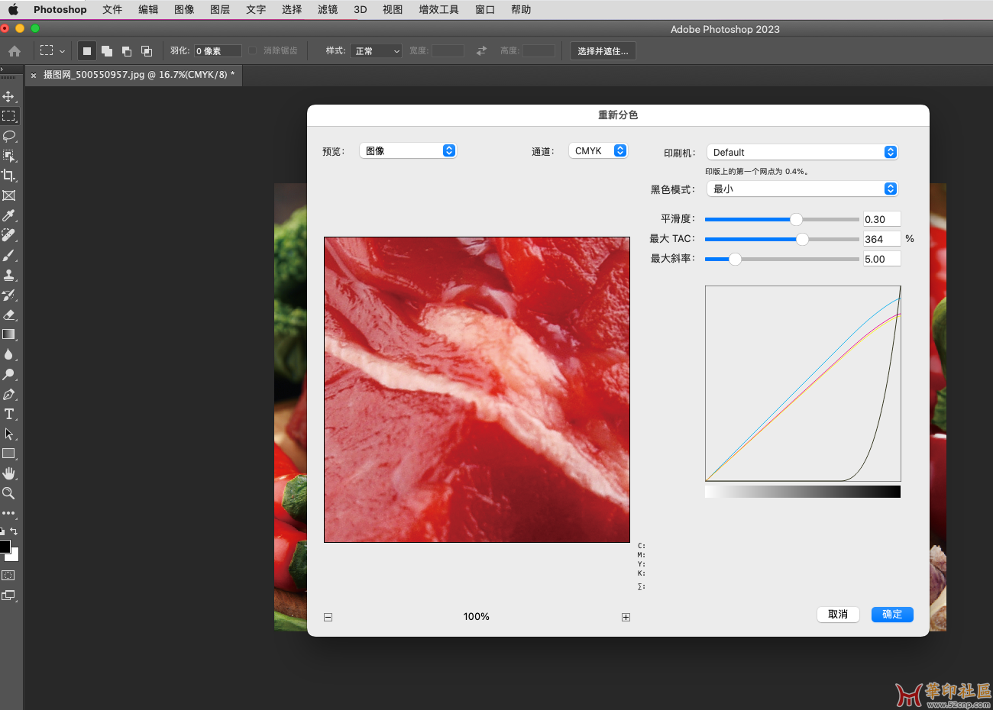The height and width of the screenshot is (710, 993).
Task: Click the 确定 confirm button
Action: point(892,615)
